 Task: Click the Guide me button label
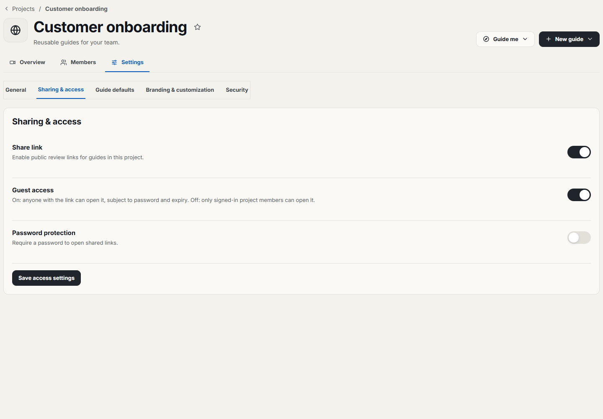coord(506,39)
